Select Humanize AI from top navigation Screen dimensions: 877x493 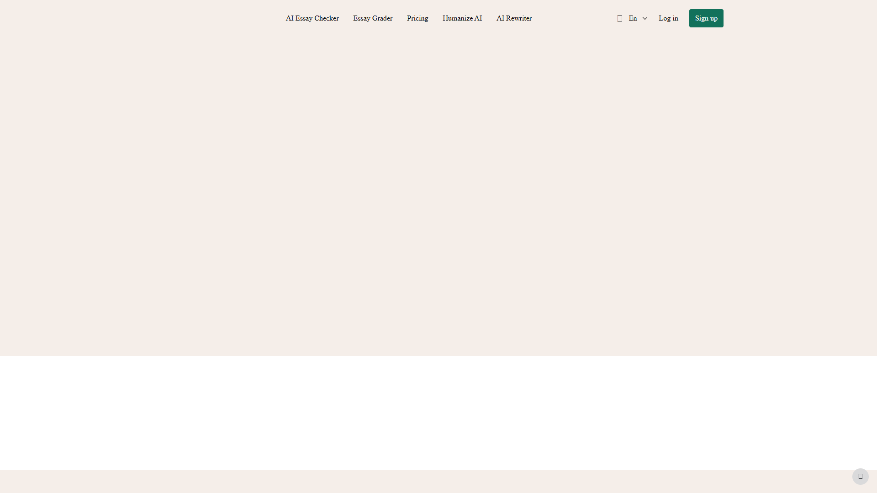(x=462, y=18)
